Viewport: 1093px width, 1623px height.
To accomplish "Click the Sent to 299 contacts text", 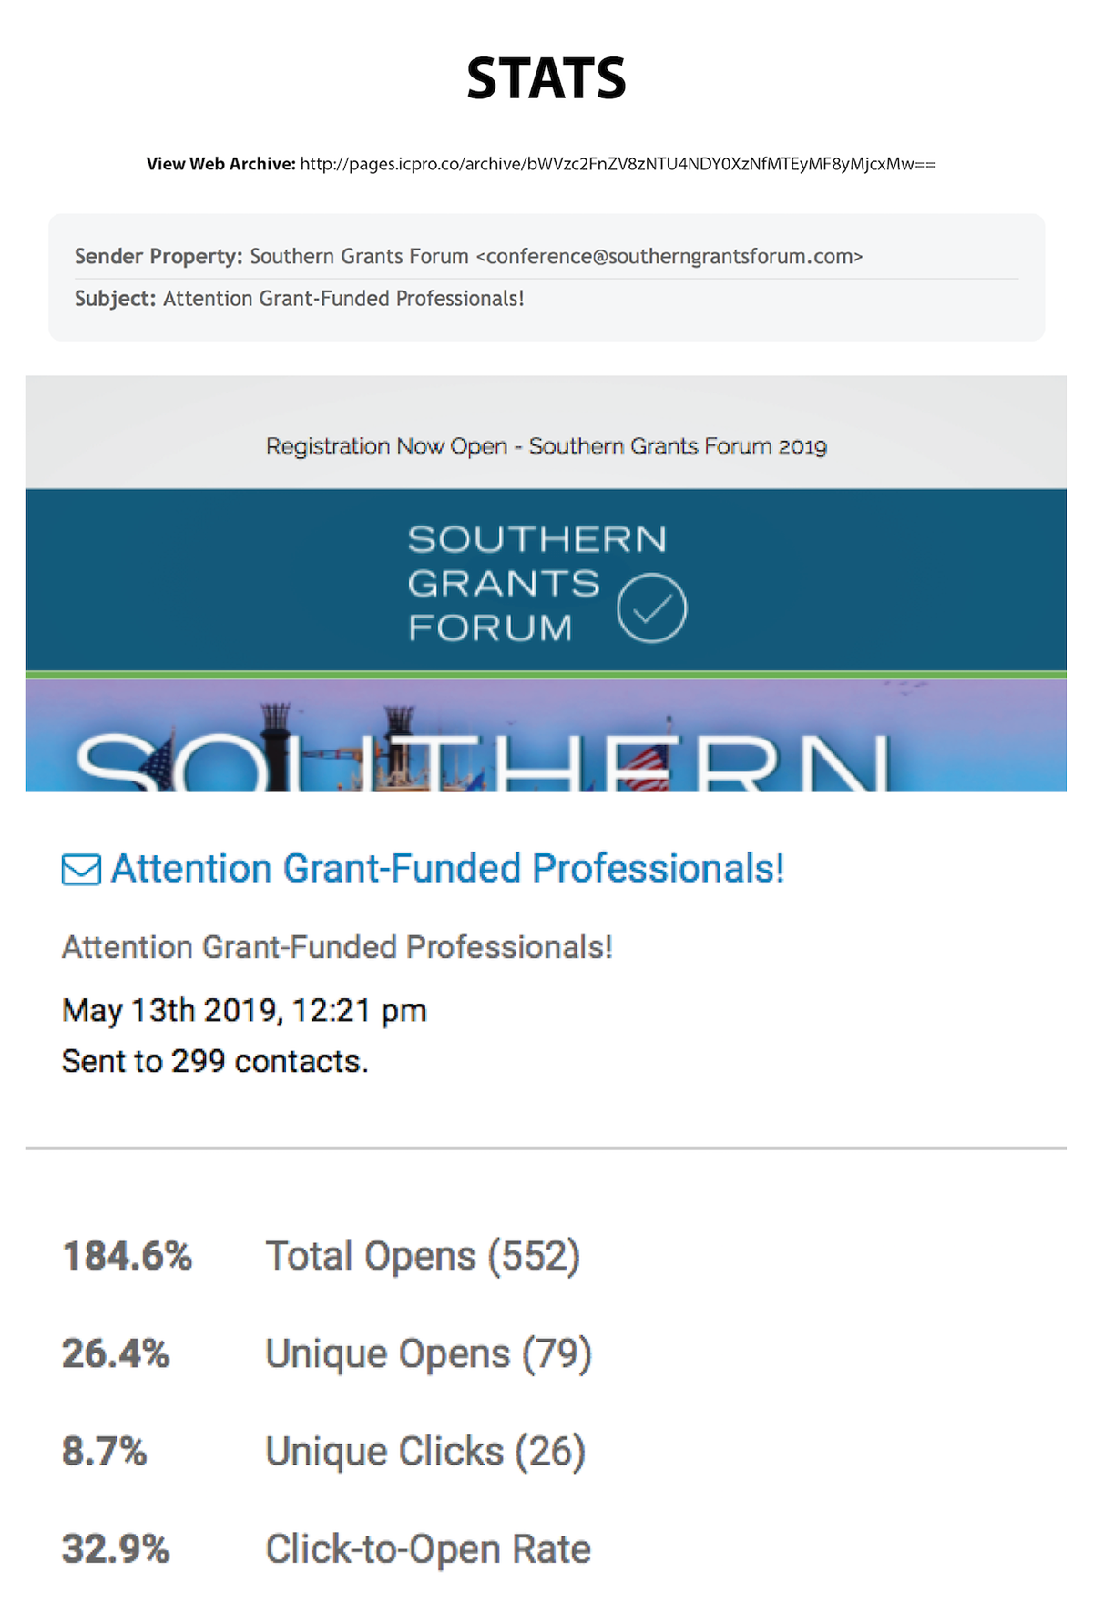I will coord(215,1061).
